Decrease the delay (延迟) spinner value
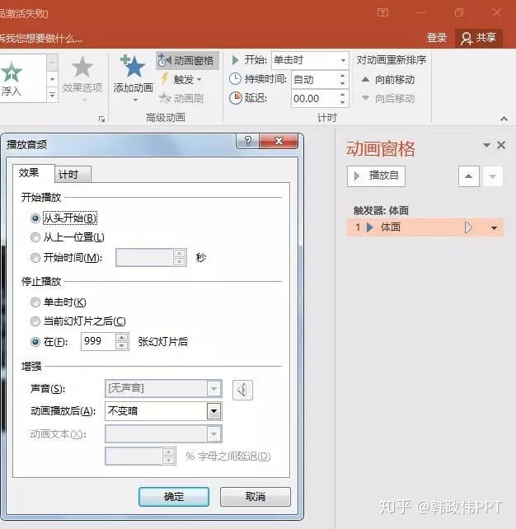Screen dimensions: 516x529 pyautogui.click(x=343, y=102)
